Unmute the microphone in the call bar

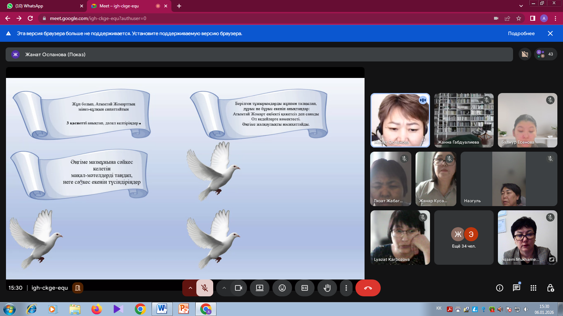[x=204, y=288]
